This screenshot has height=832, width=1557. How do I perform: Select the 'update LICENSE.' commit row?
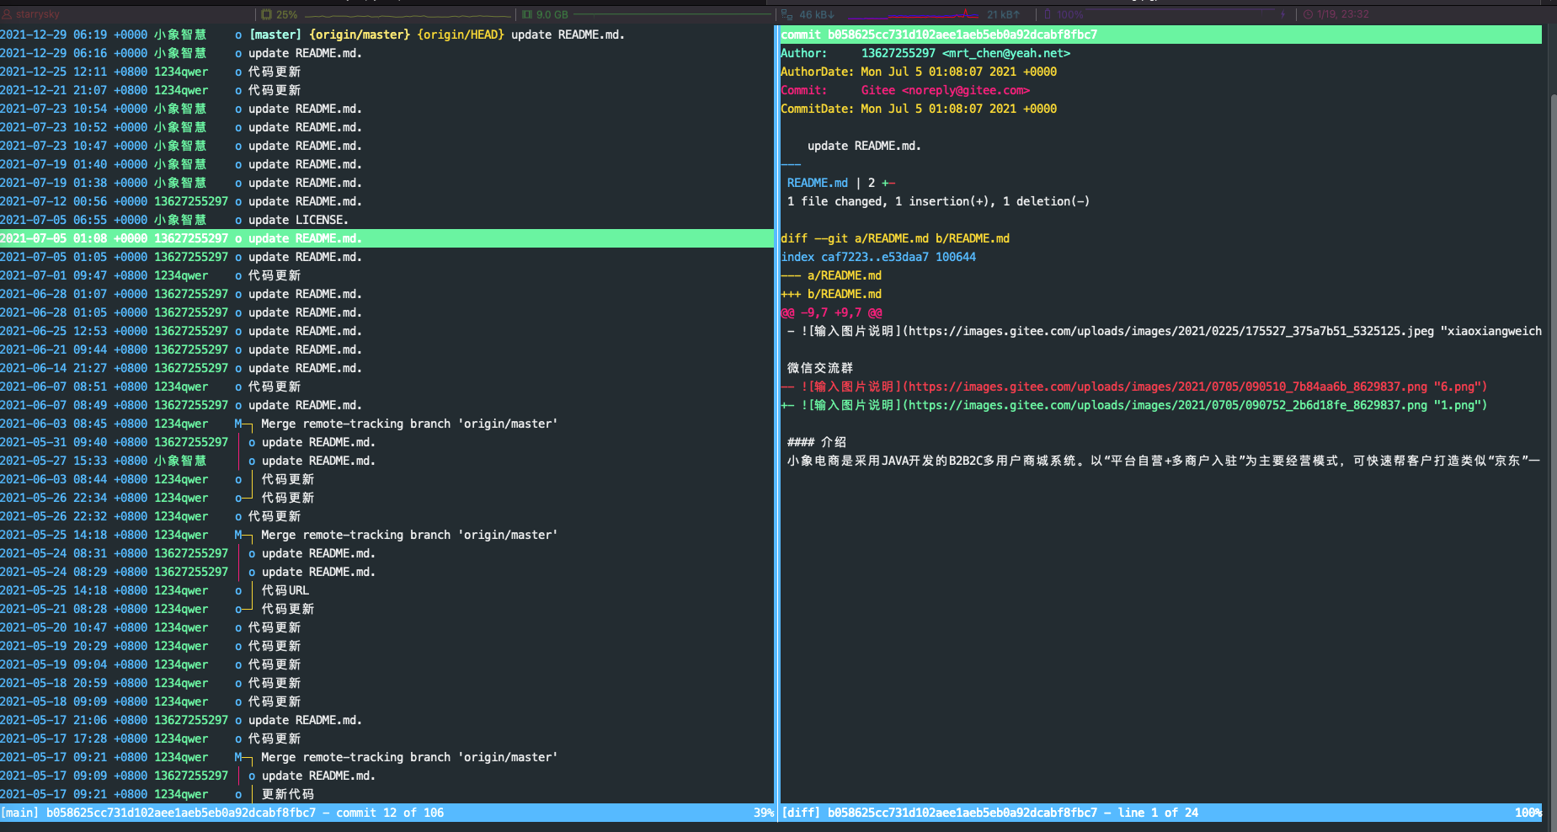click(x=387, y=220)
